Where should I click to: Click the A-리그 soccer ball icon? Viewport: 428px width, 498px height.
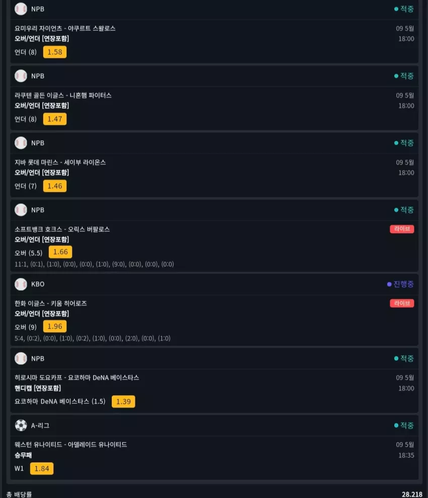point(21,425)
